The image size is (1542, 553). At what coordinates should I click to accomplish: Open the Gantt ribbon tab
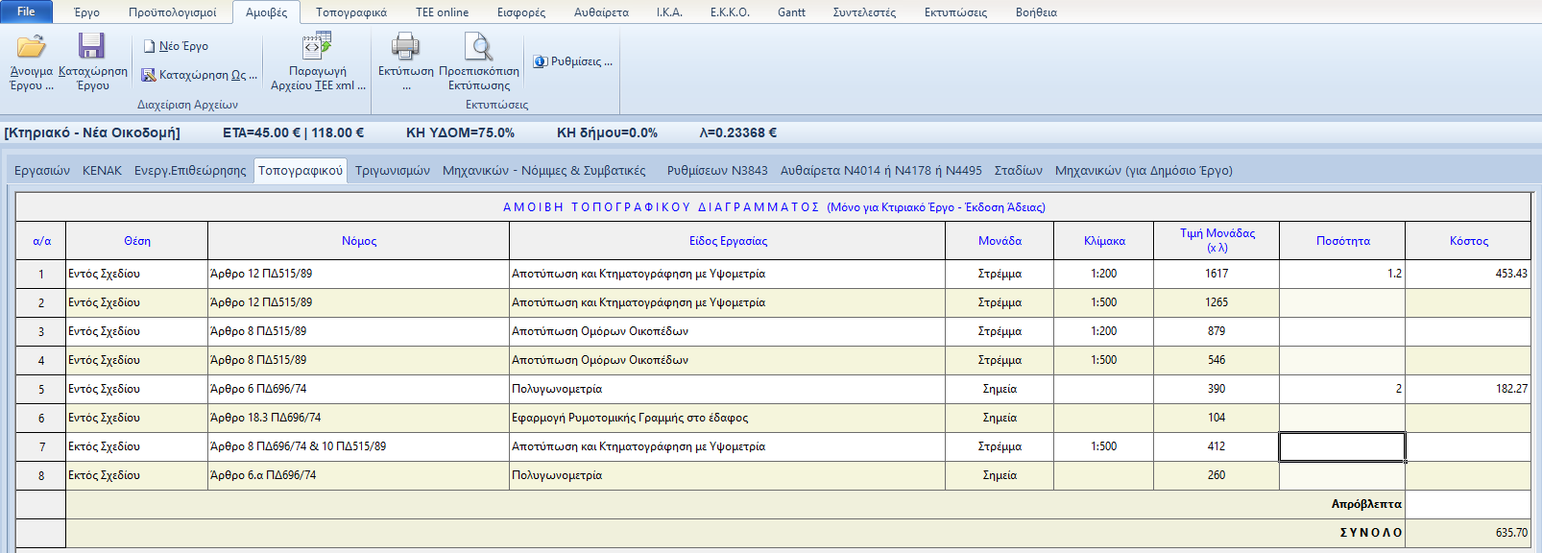pyautogui.click(x=791, y=12)
